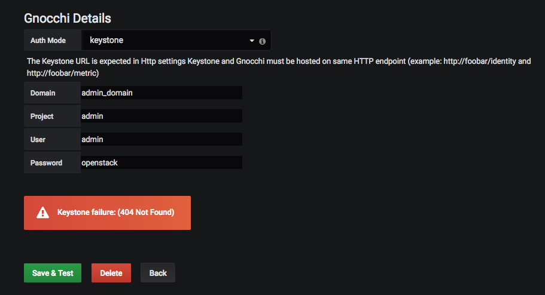545x295 pixels.
Task: Click the Password label
Action: click(46, 163)
